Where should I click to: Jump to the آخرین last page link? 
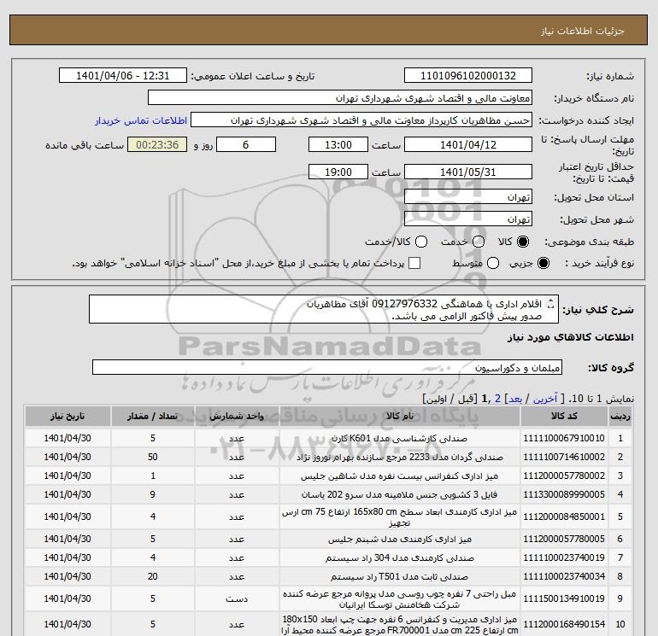[545, 399]
